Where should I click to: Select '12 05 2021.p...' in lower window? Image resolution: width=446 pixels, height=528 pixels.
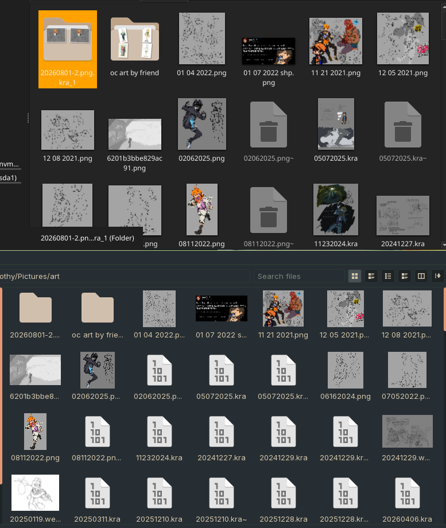(x=346, y=309)
